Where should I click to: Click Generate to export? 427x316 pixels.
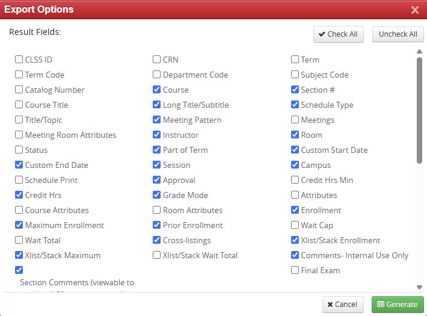[x=398, y=305]
